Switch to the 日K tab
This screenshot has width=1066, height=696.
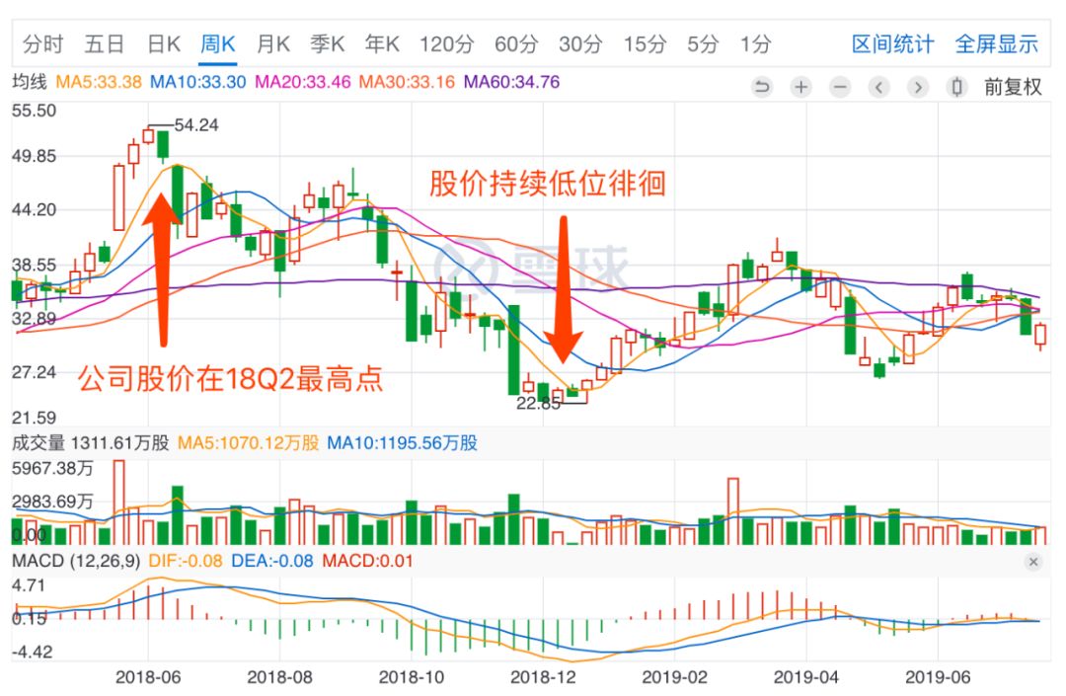pyautogui.click(x=164, y=44)
